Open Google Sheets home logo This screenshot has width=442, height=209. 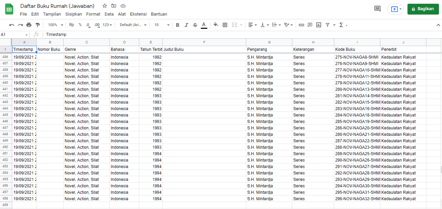coord(9,9)
